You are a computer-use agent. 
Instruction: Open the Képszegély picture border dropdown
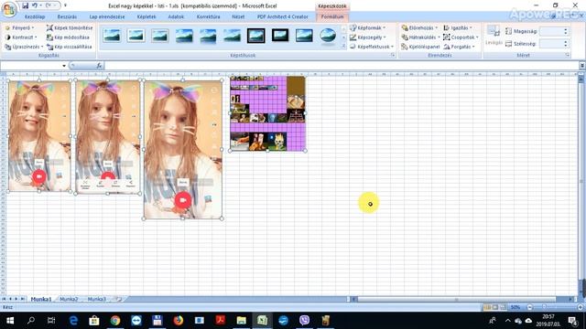(x=368, y=37)
